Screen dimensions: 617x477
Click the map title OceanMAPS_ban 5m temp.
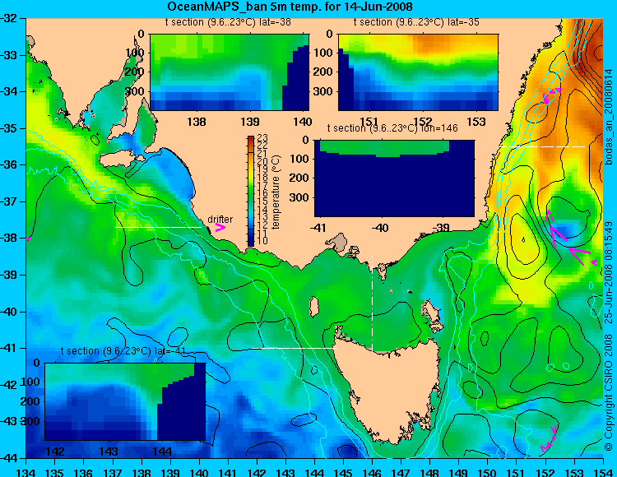(x=290, y=7)
